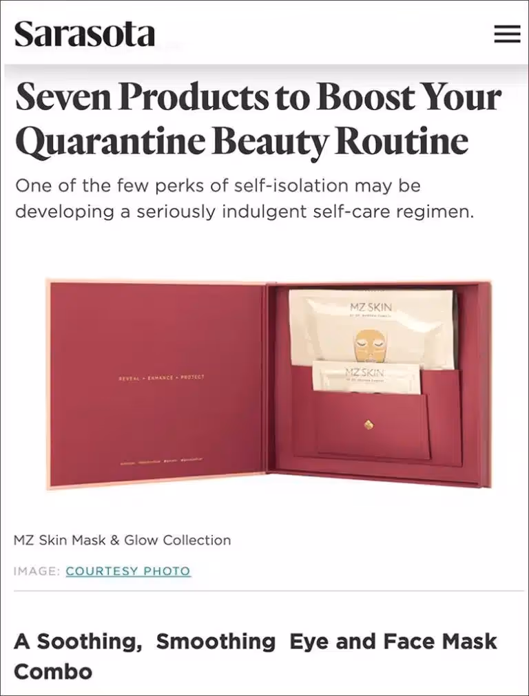
Task: Open the Soothing, Smoothing Eye and Face heading
Action: click(256, 656)
